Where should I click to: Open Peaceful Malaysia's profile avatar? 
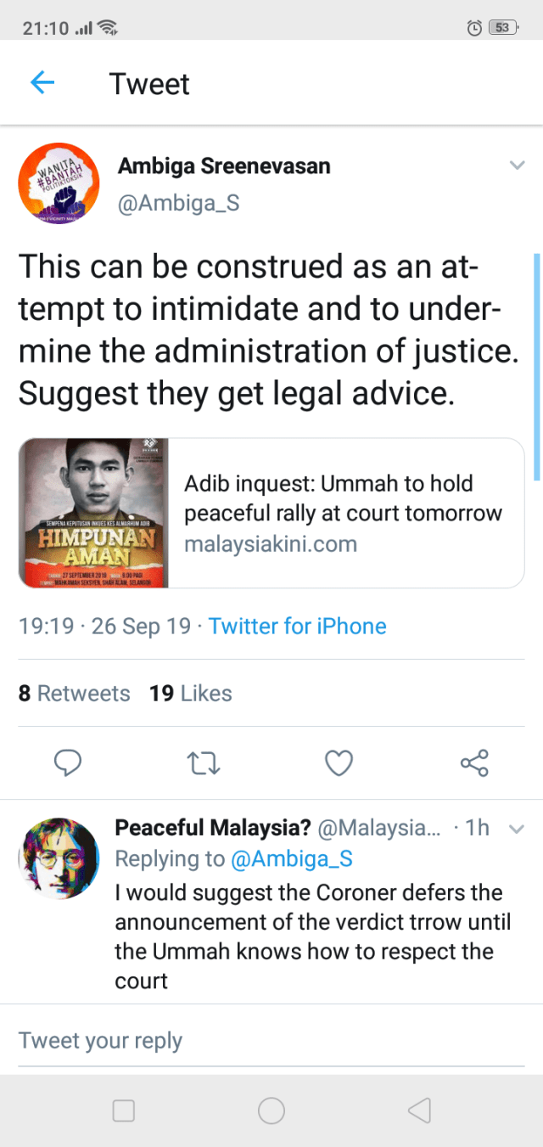click(x=59, y=858)
